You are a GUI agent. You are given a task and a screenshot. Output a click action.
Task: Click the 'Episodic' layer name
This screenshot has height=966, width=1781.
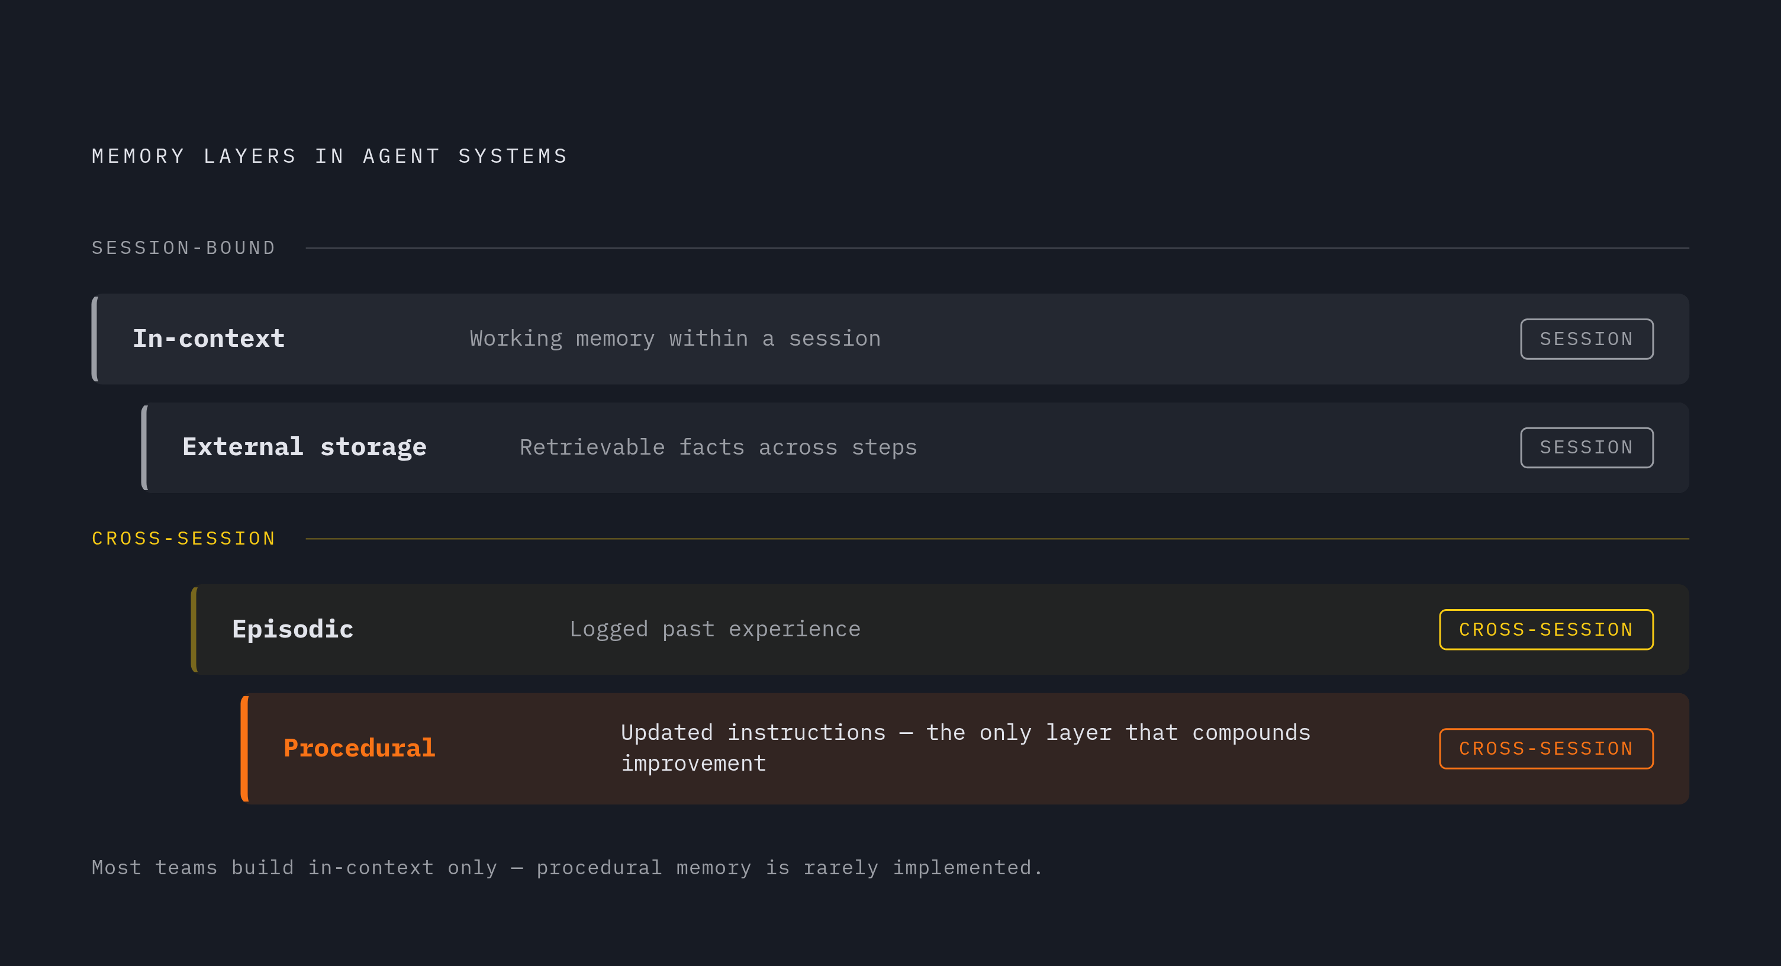[292, 629]
